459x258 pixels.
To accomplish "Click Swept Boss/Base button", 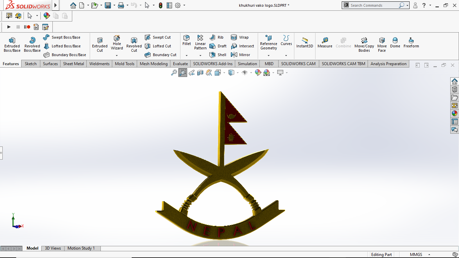I will (62, 37).
